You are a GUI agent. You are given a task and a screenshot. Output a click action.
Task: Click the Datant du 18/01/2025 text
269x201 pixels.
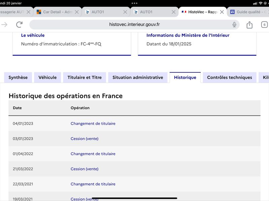169,44
